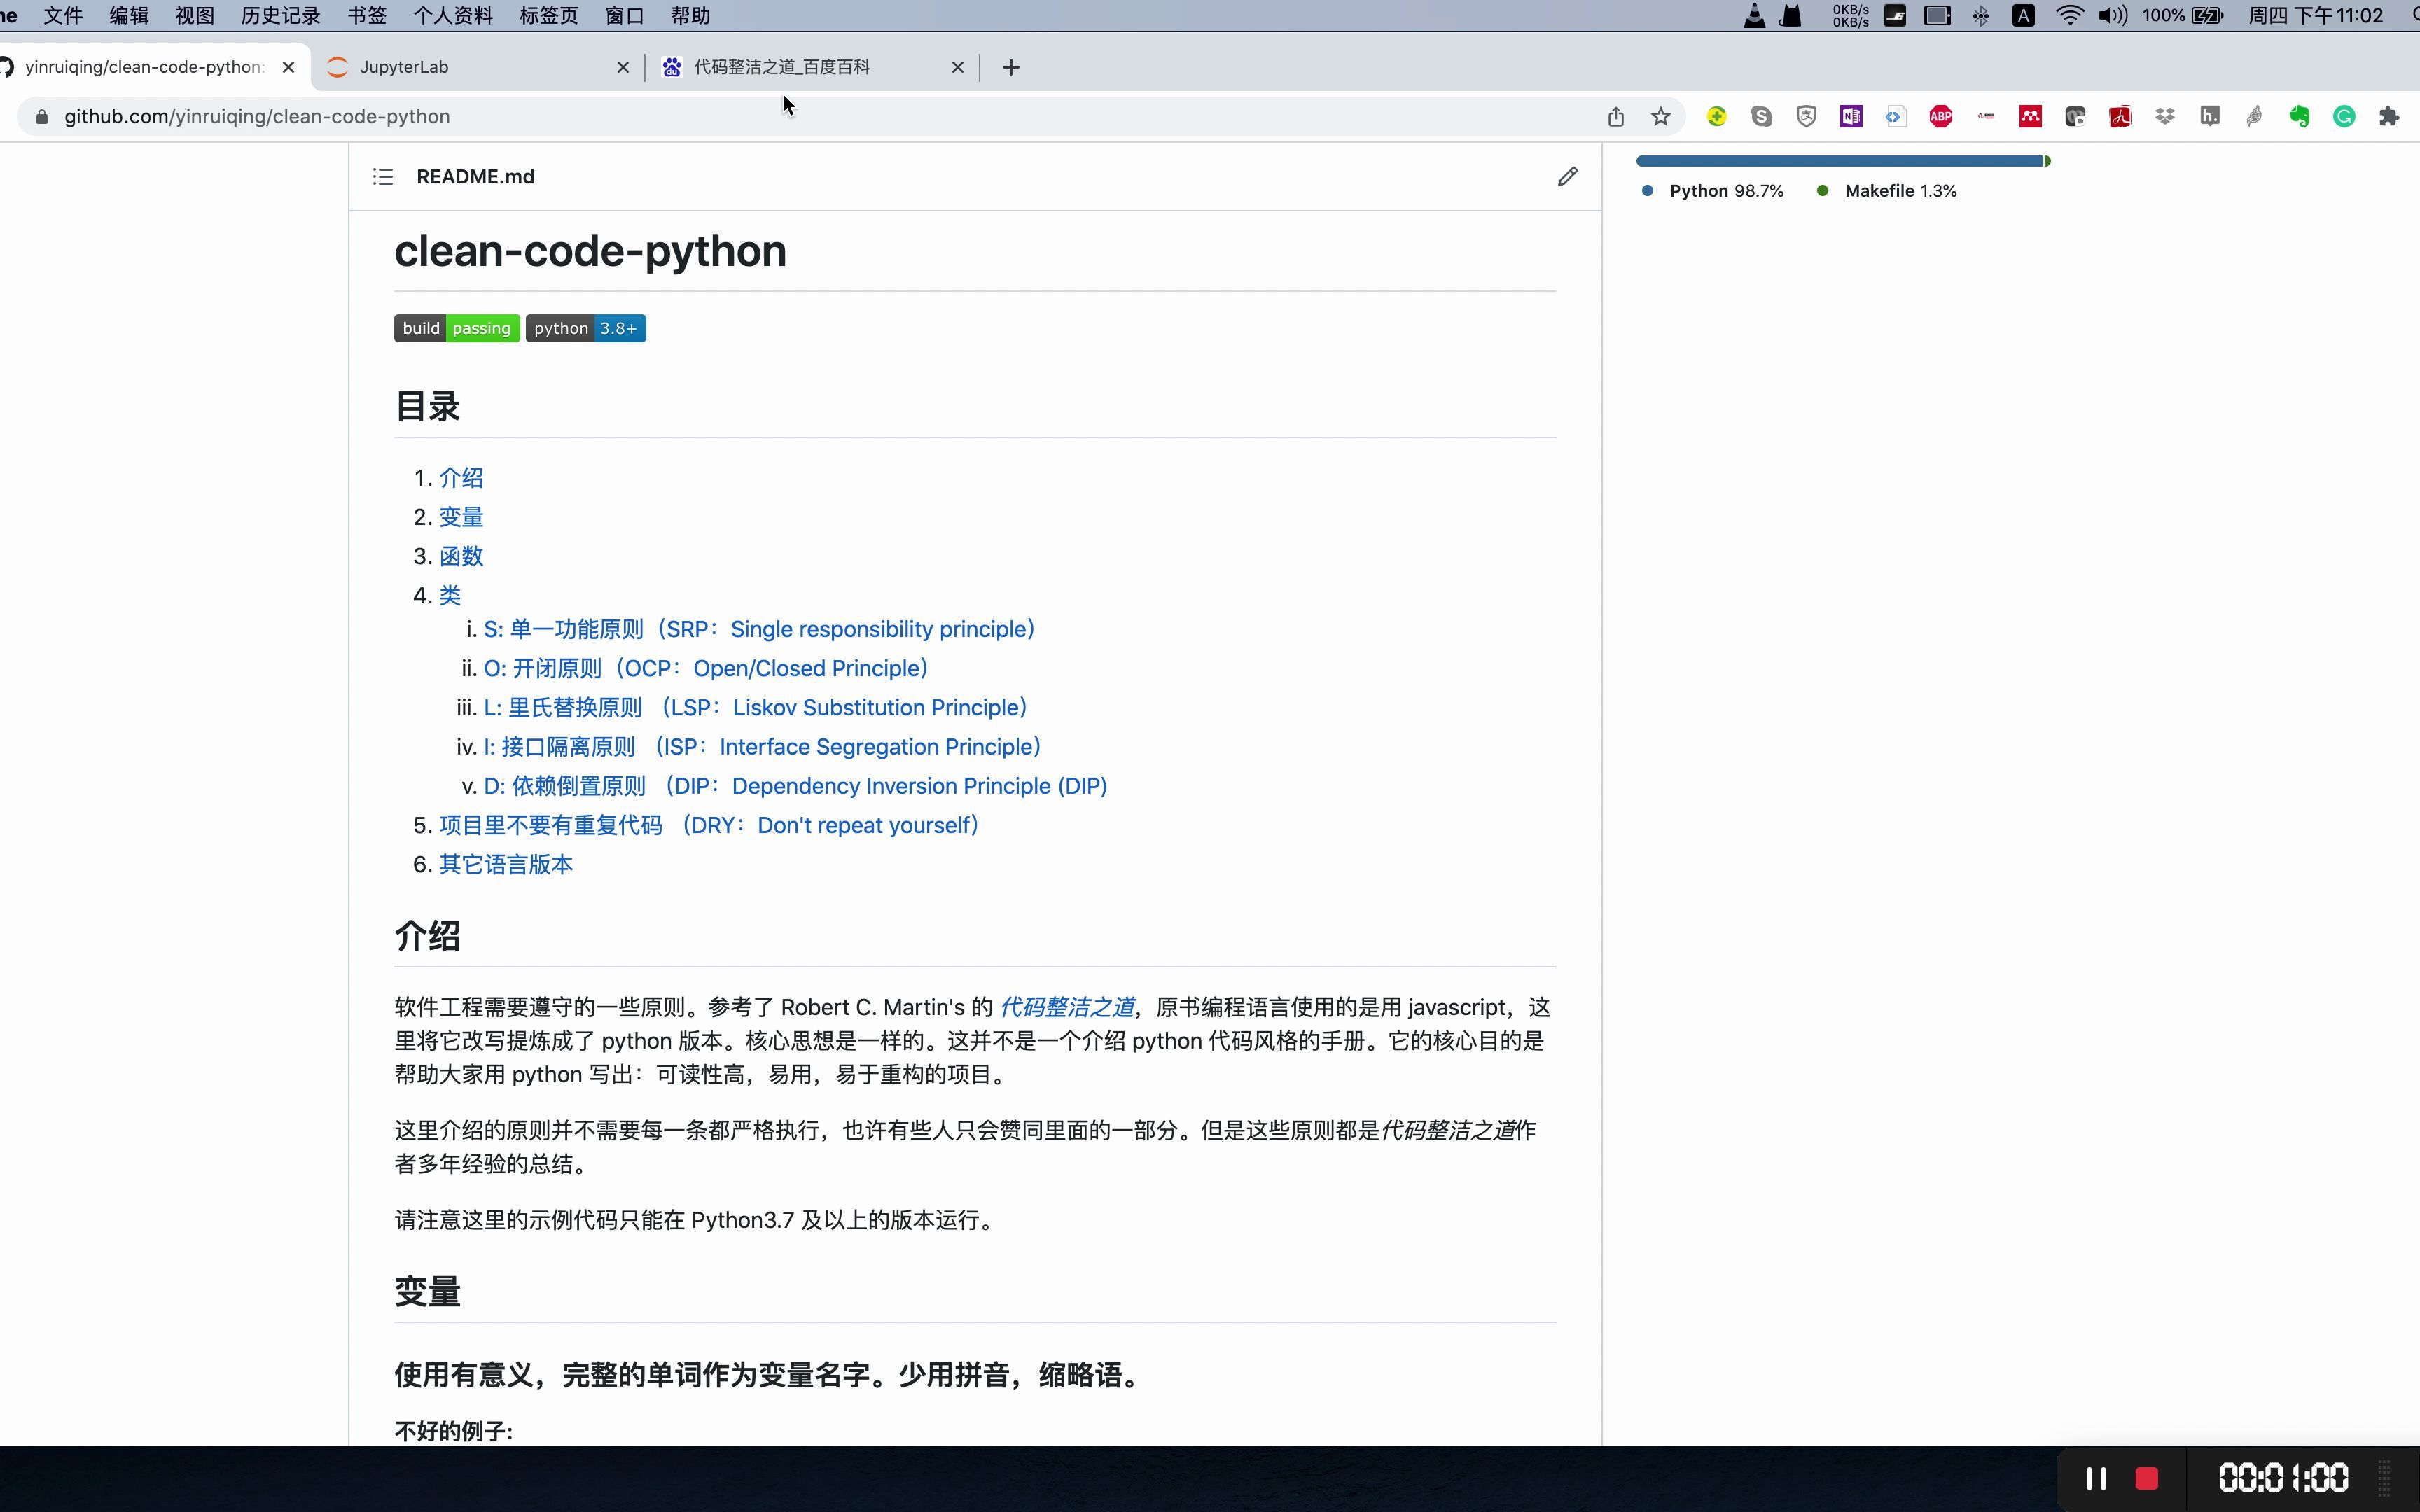The width and height of the screenshot is (2420, 1512).
Task: Click the Makefile 1.3% language entry
Action: pyautogui.click(x=1887, y=191)
